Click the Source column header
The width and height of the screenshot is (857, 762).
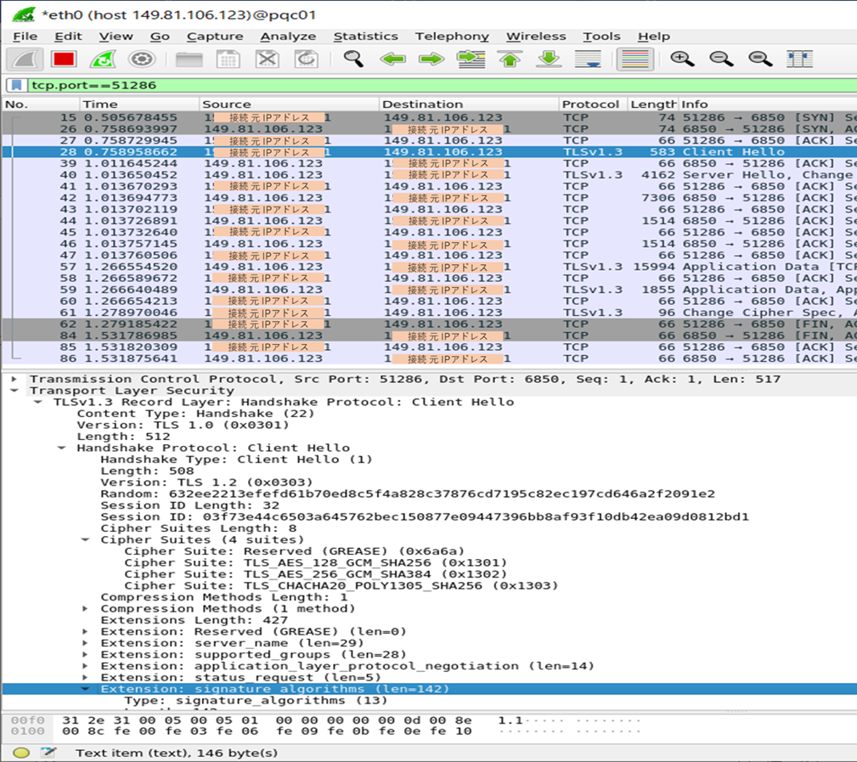click(227, 104)
